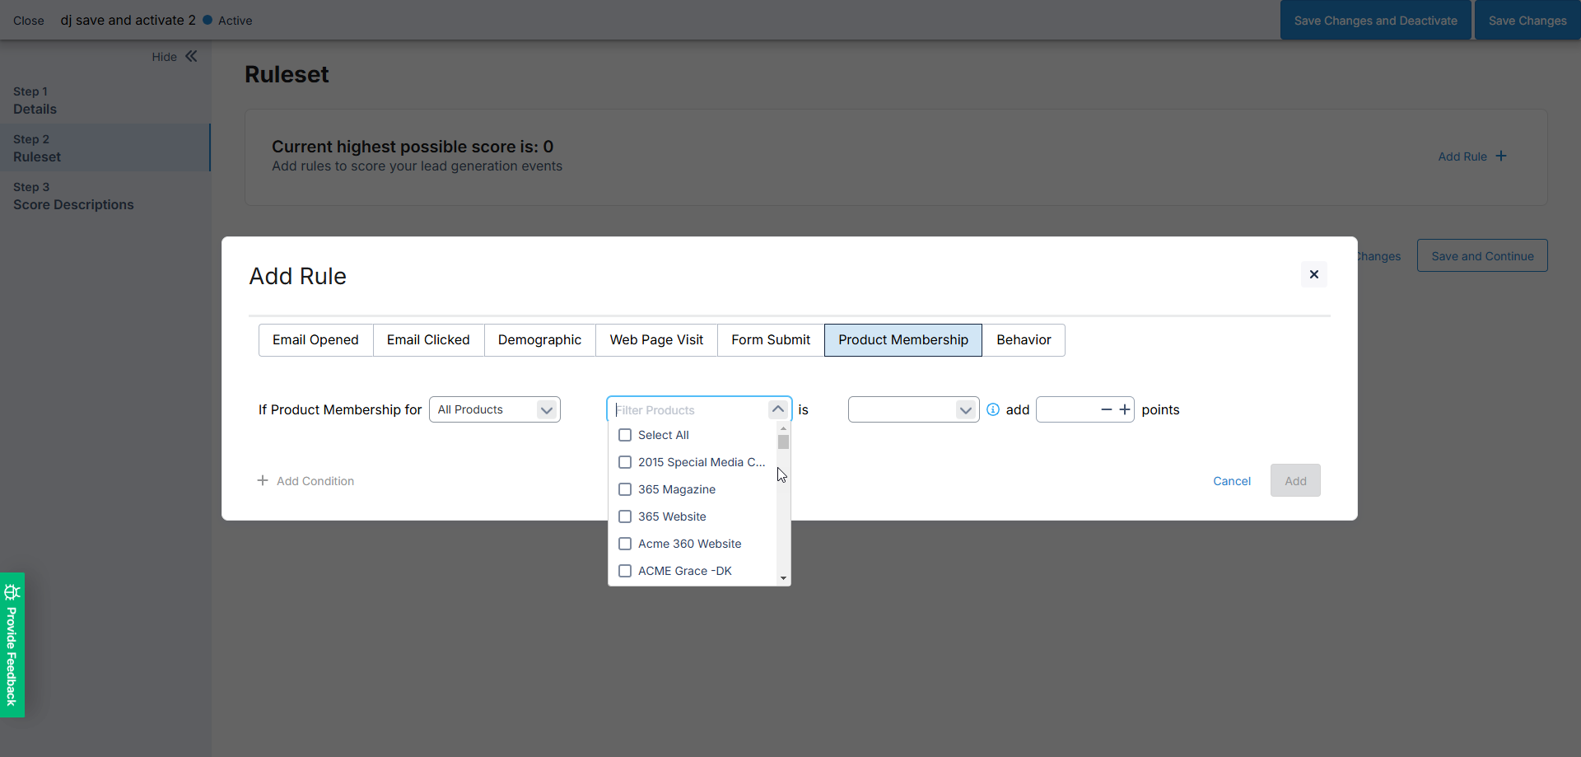This screenshot has height=757, width=1581.
Task: Focus the Filter Products text field
Action: [x=688, y=410]
